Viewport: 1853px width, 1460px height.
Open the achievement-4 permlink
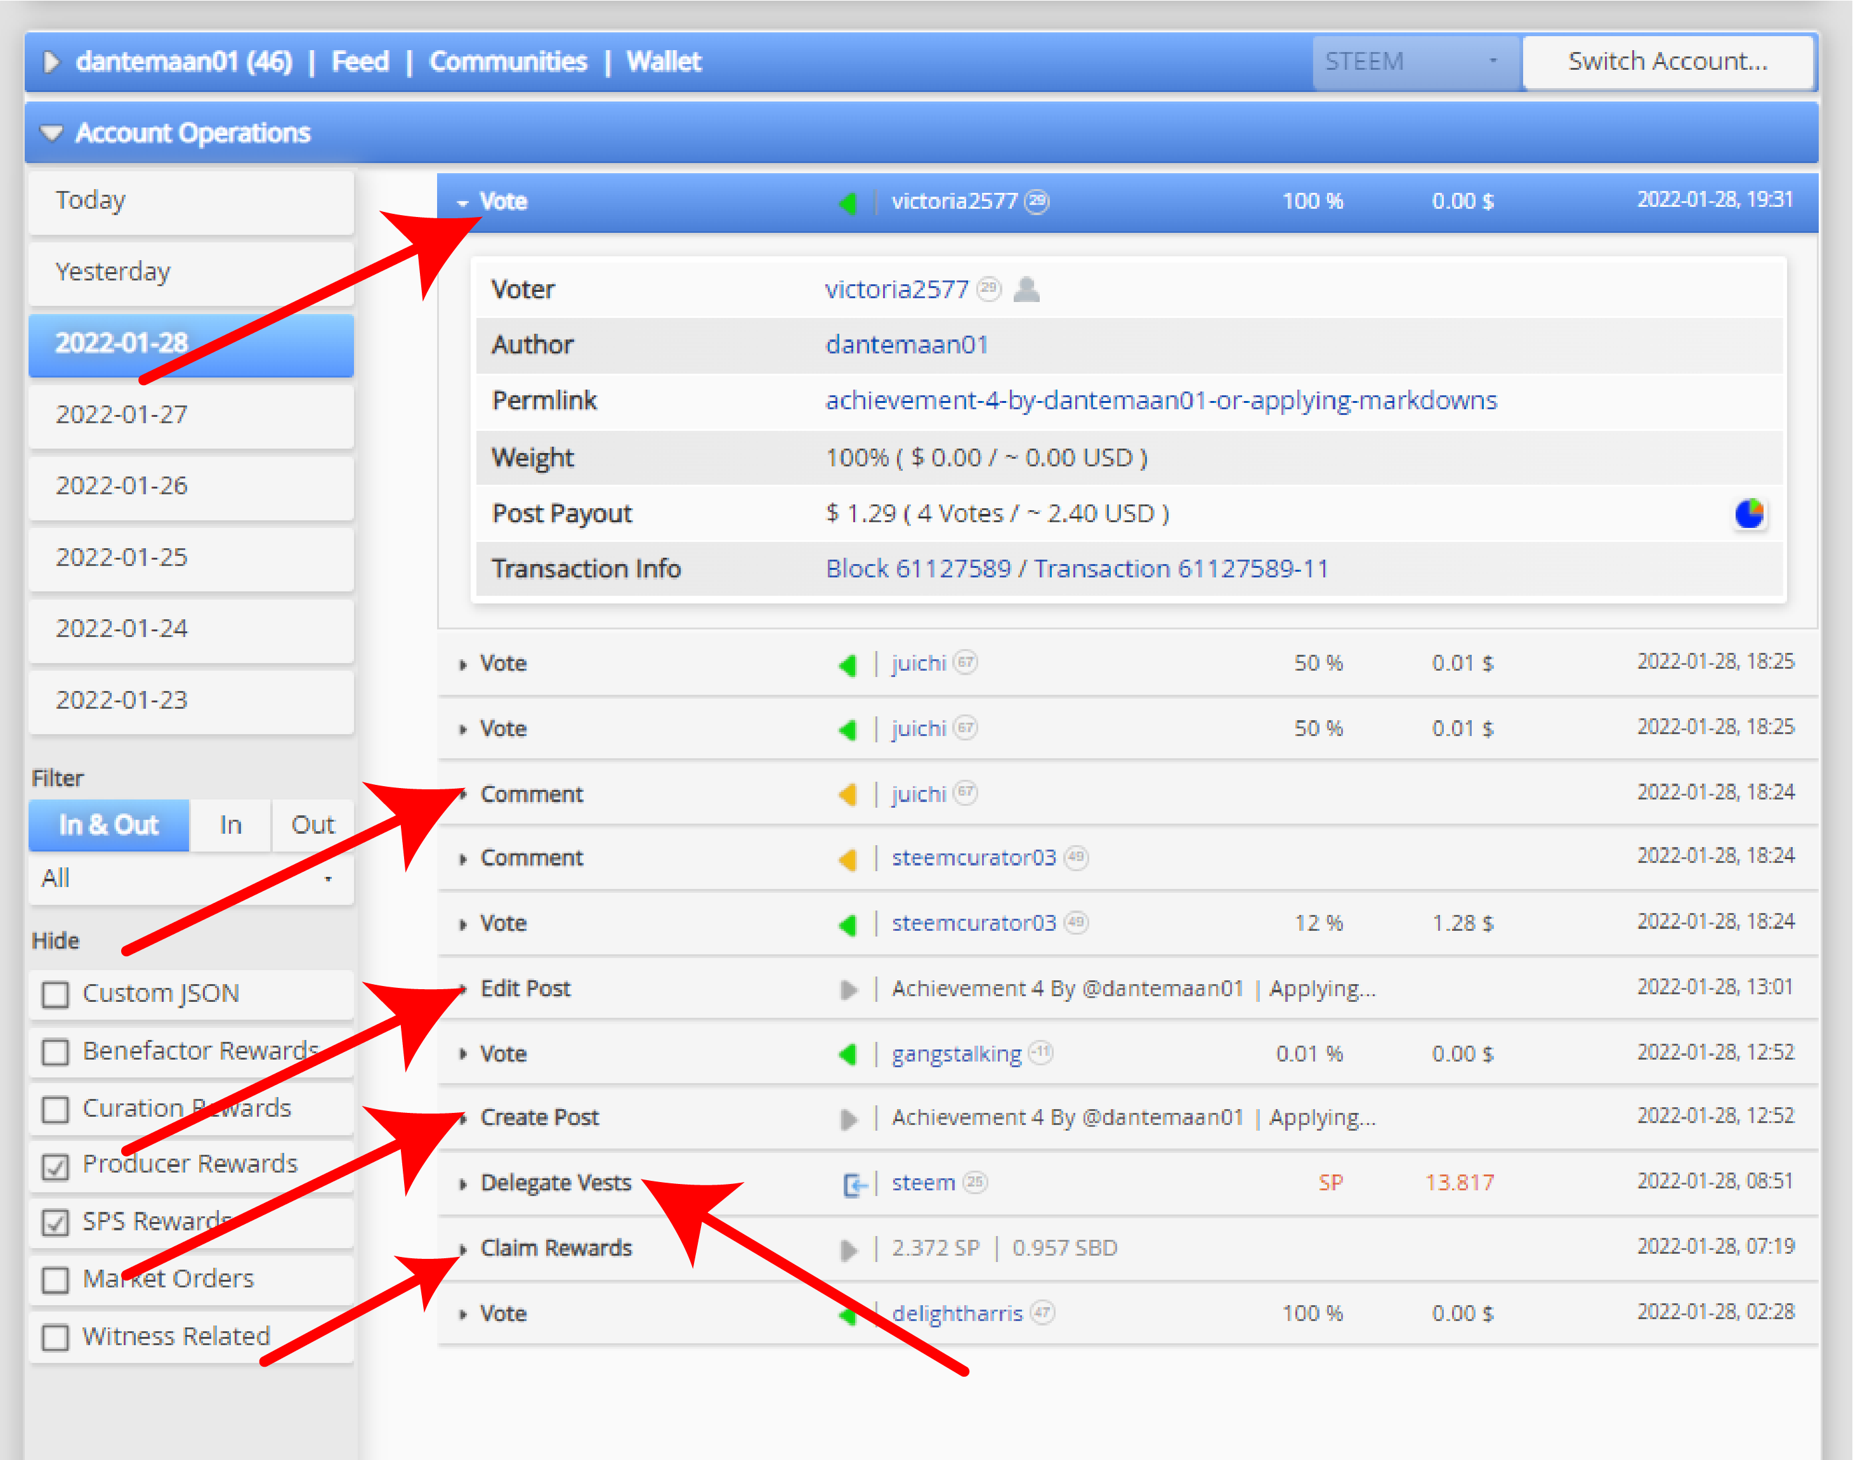point(1161,400)
